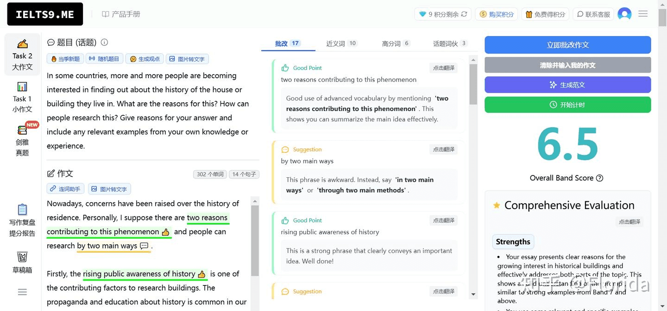Open the top-right hamburger menu

coord(643,14)
